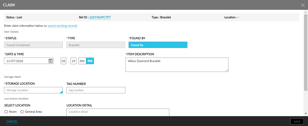Follow the search existing records link

point(62,26)
